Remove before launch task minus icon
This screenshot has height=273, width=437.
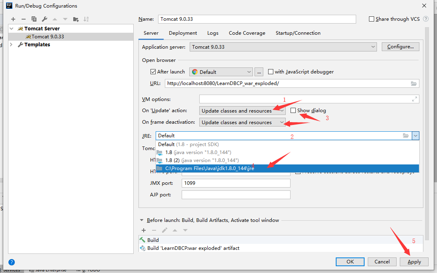click(x=154, y=230)
